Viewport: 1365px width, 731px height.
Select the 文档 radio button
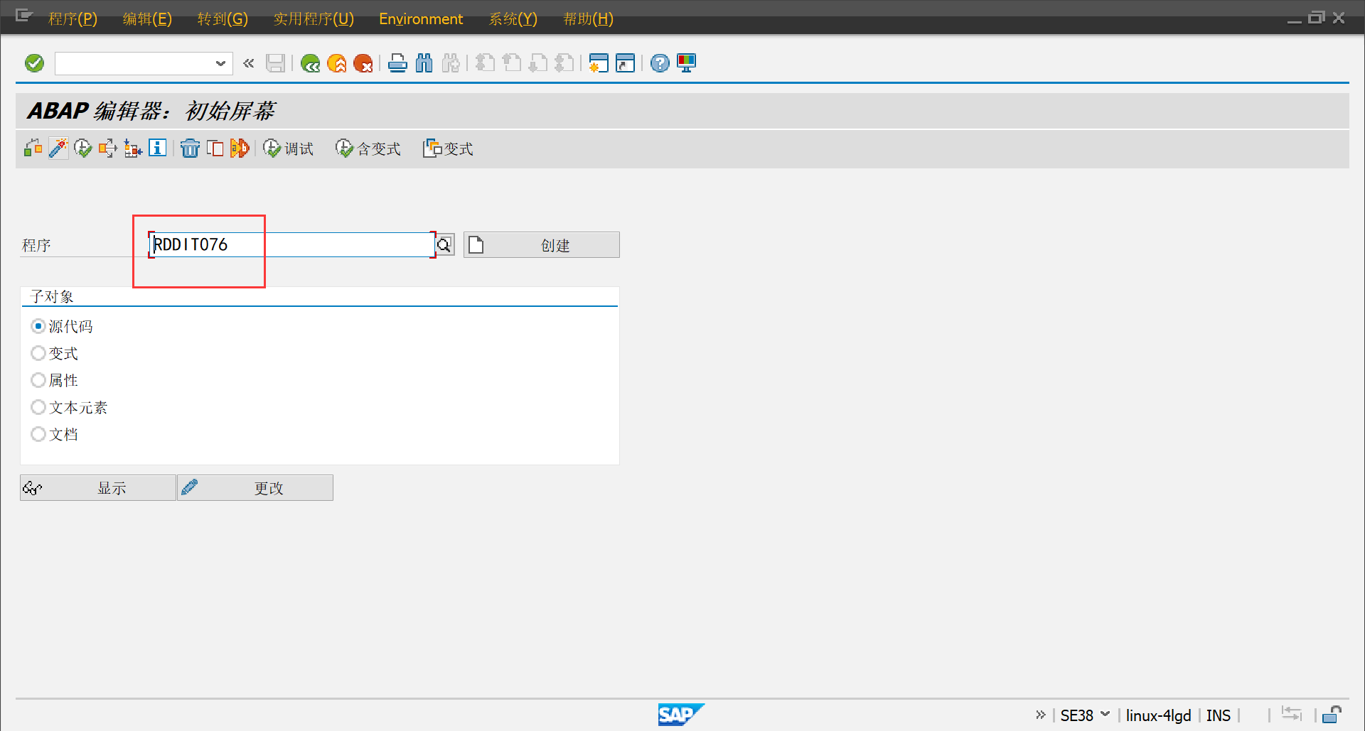(38, 434)
